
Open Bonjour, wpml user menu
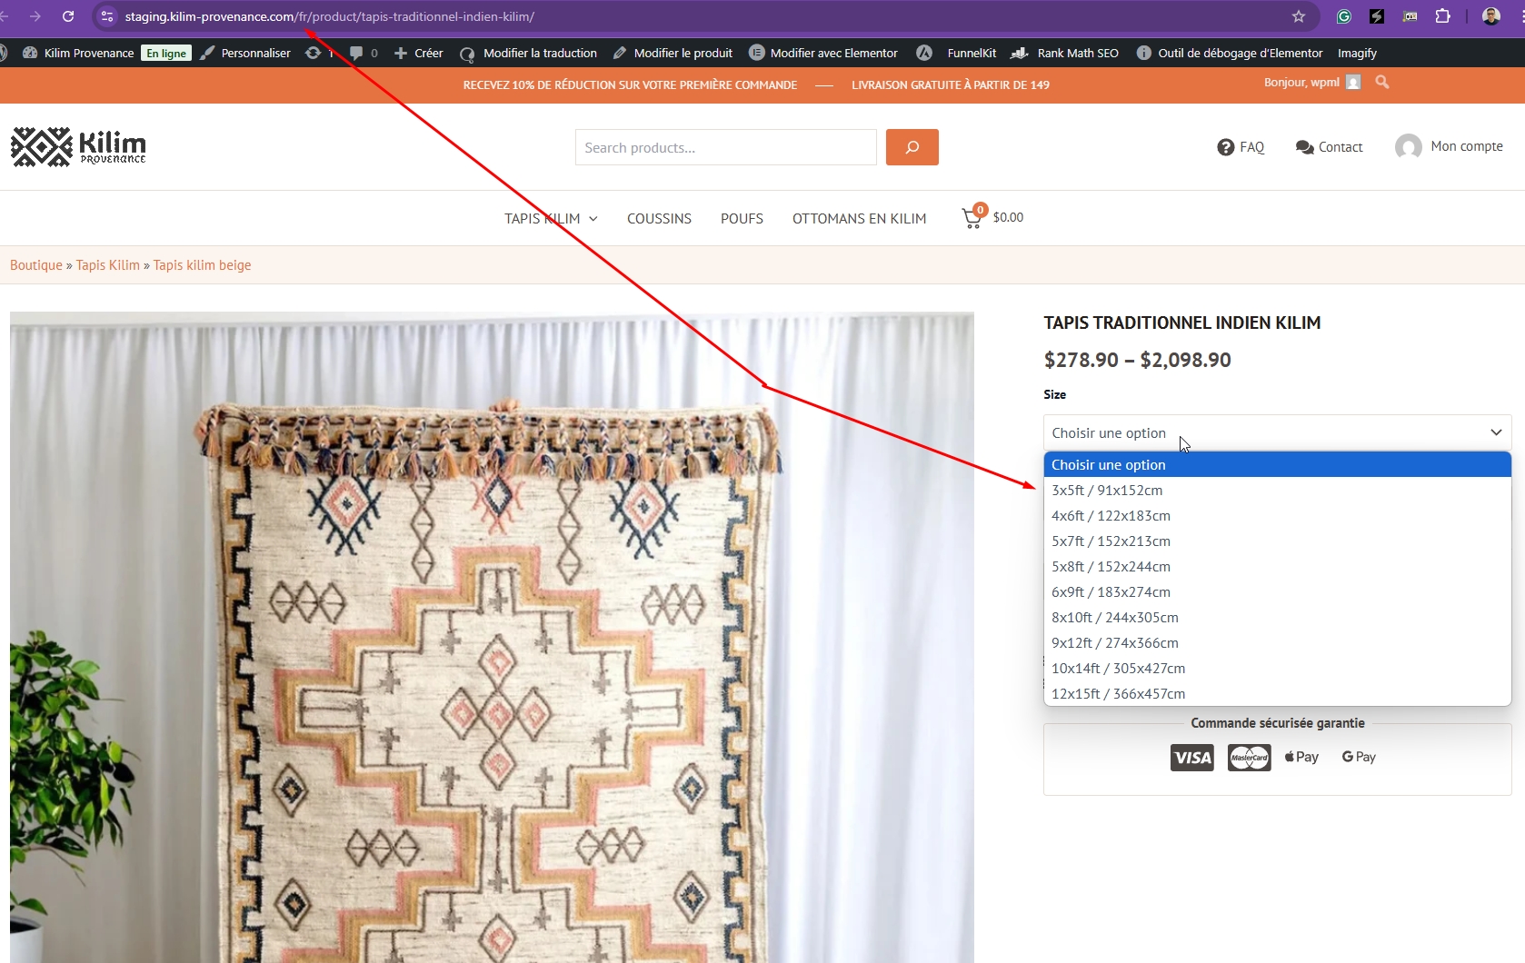click(x=1311, y=82)
